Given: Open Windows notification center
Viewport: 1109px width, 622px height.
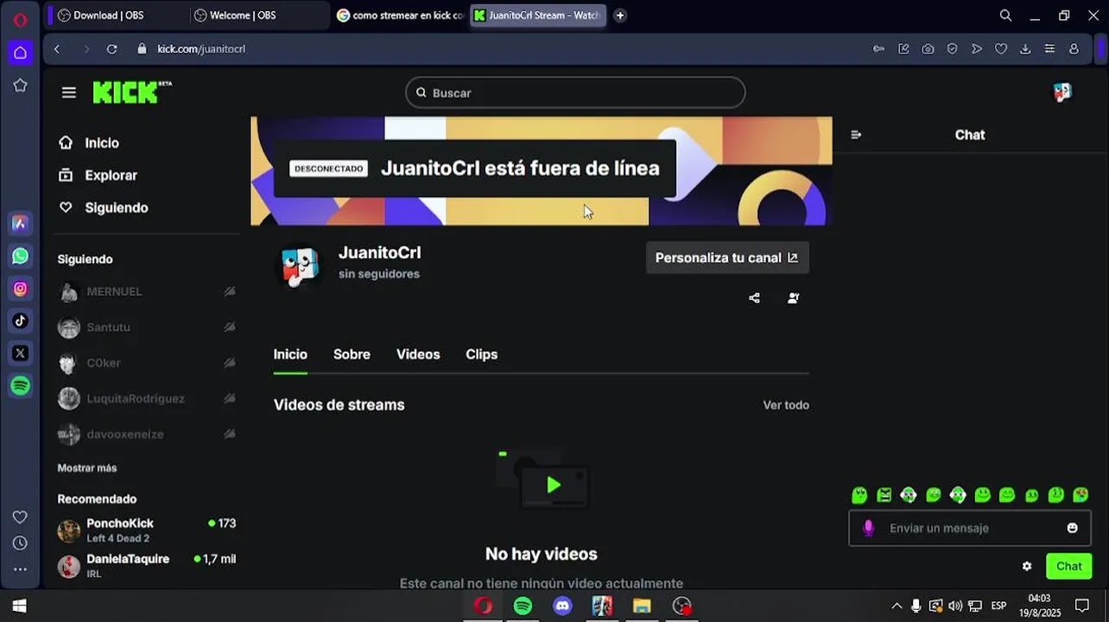Looking at the screenshot, I should pos(1082,606).
